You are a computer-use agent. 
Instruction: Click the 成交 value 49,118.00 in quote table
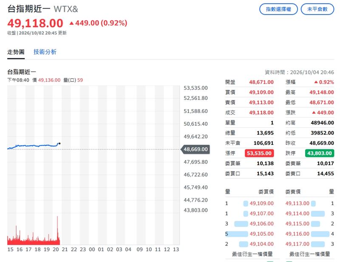tap(261, 113)
